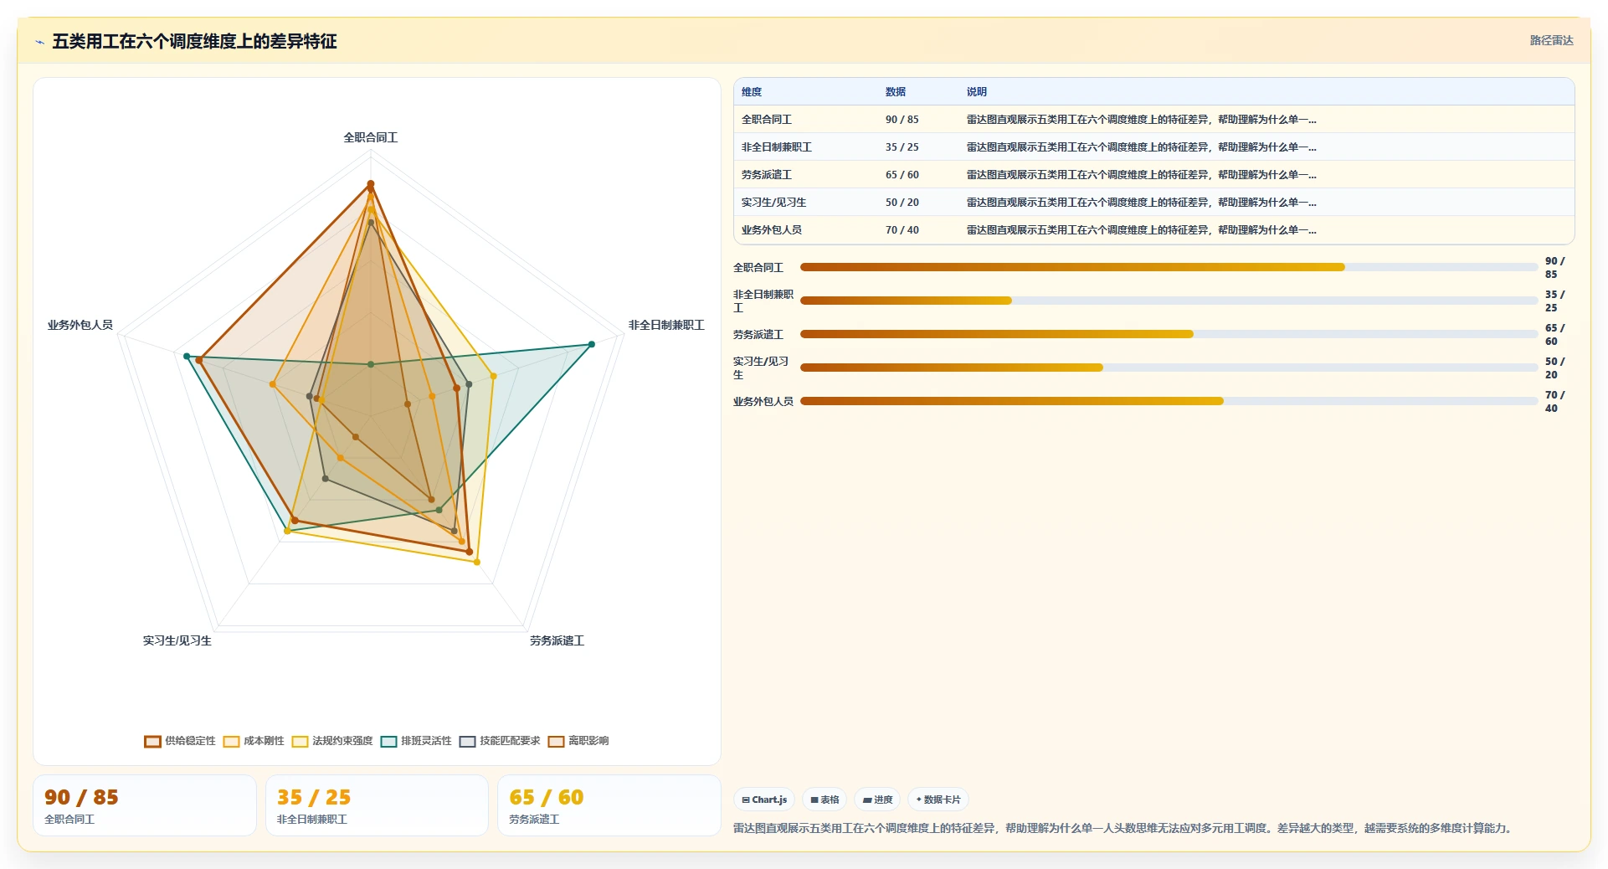Click the Chart.js tag chip
The width and height of the screenshot is (1608, 869).
click(764, 800)
